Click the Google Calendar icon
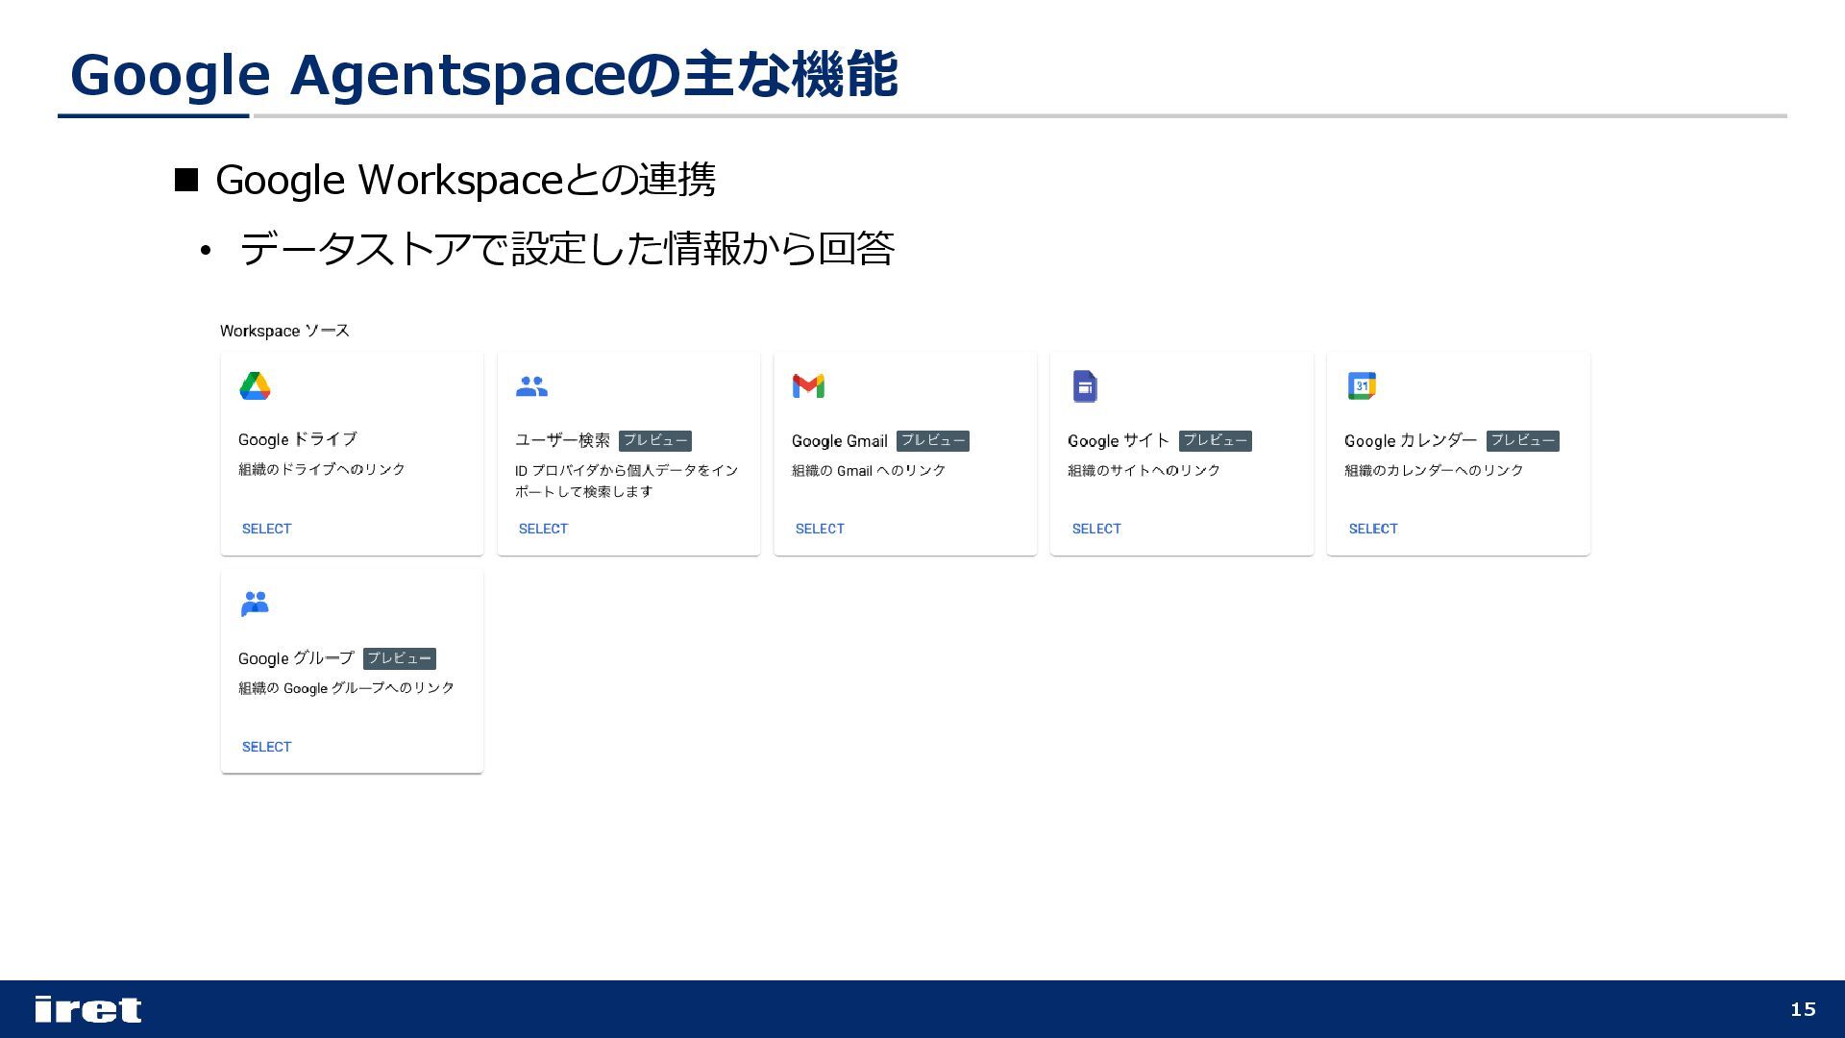This screenshot has width=1845, height=1038. 1362,386
